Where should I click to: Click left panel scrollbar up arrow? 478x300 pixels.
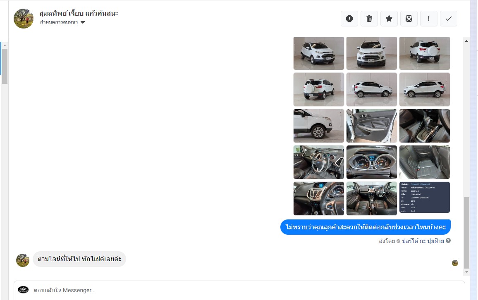pyautogui.click(x=5, y=45)
